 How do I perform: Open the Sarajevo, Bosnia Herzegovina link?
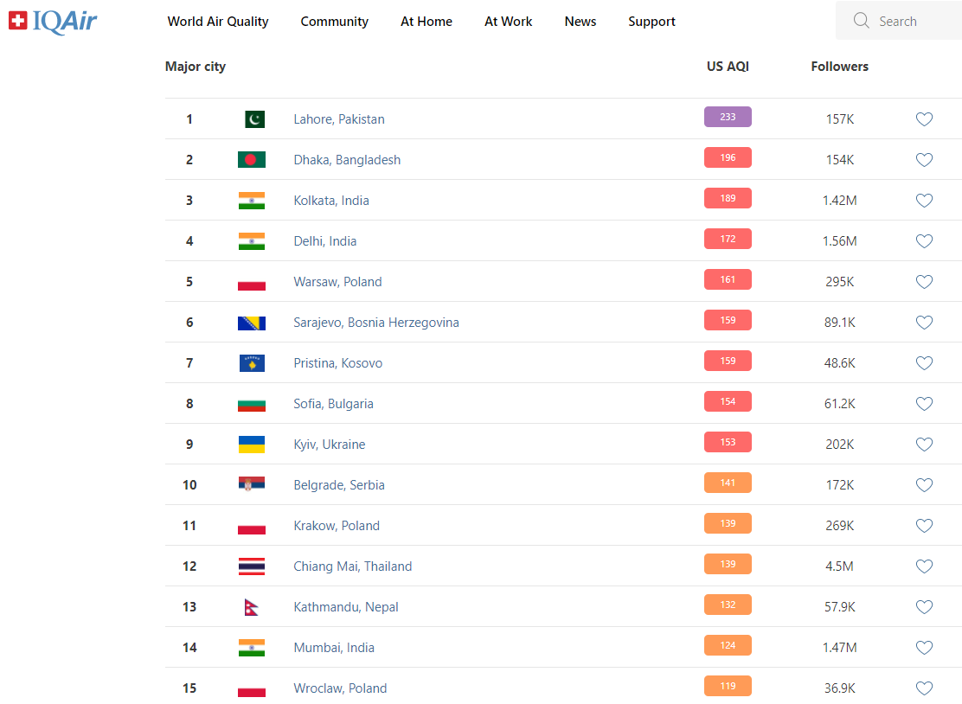(376, 323)
